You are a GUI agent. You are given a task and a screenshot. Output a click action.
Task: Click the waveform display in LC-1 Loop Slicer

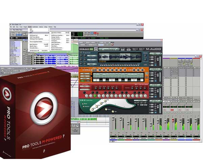120,57
